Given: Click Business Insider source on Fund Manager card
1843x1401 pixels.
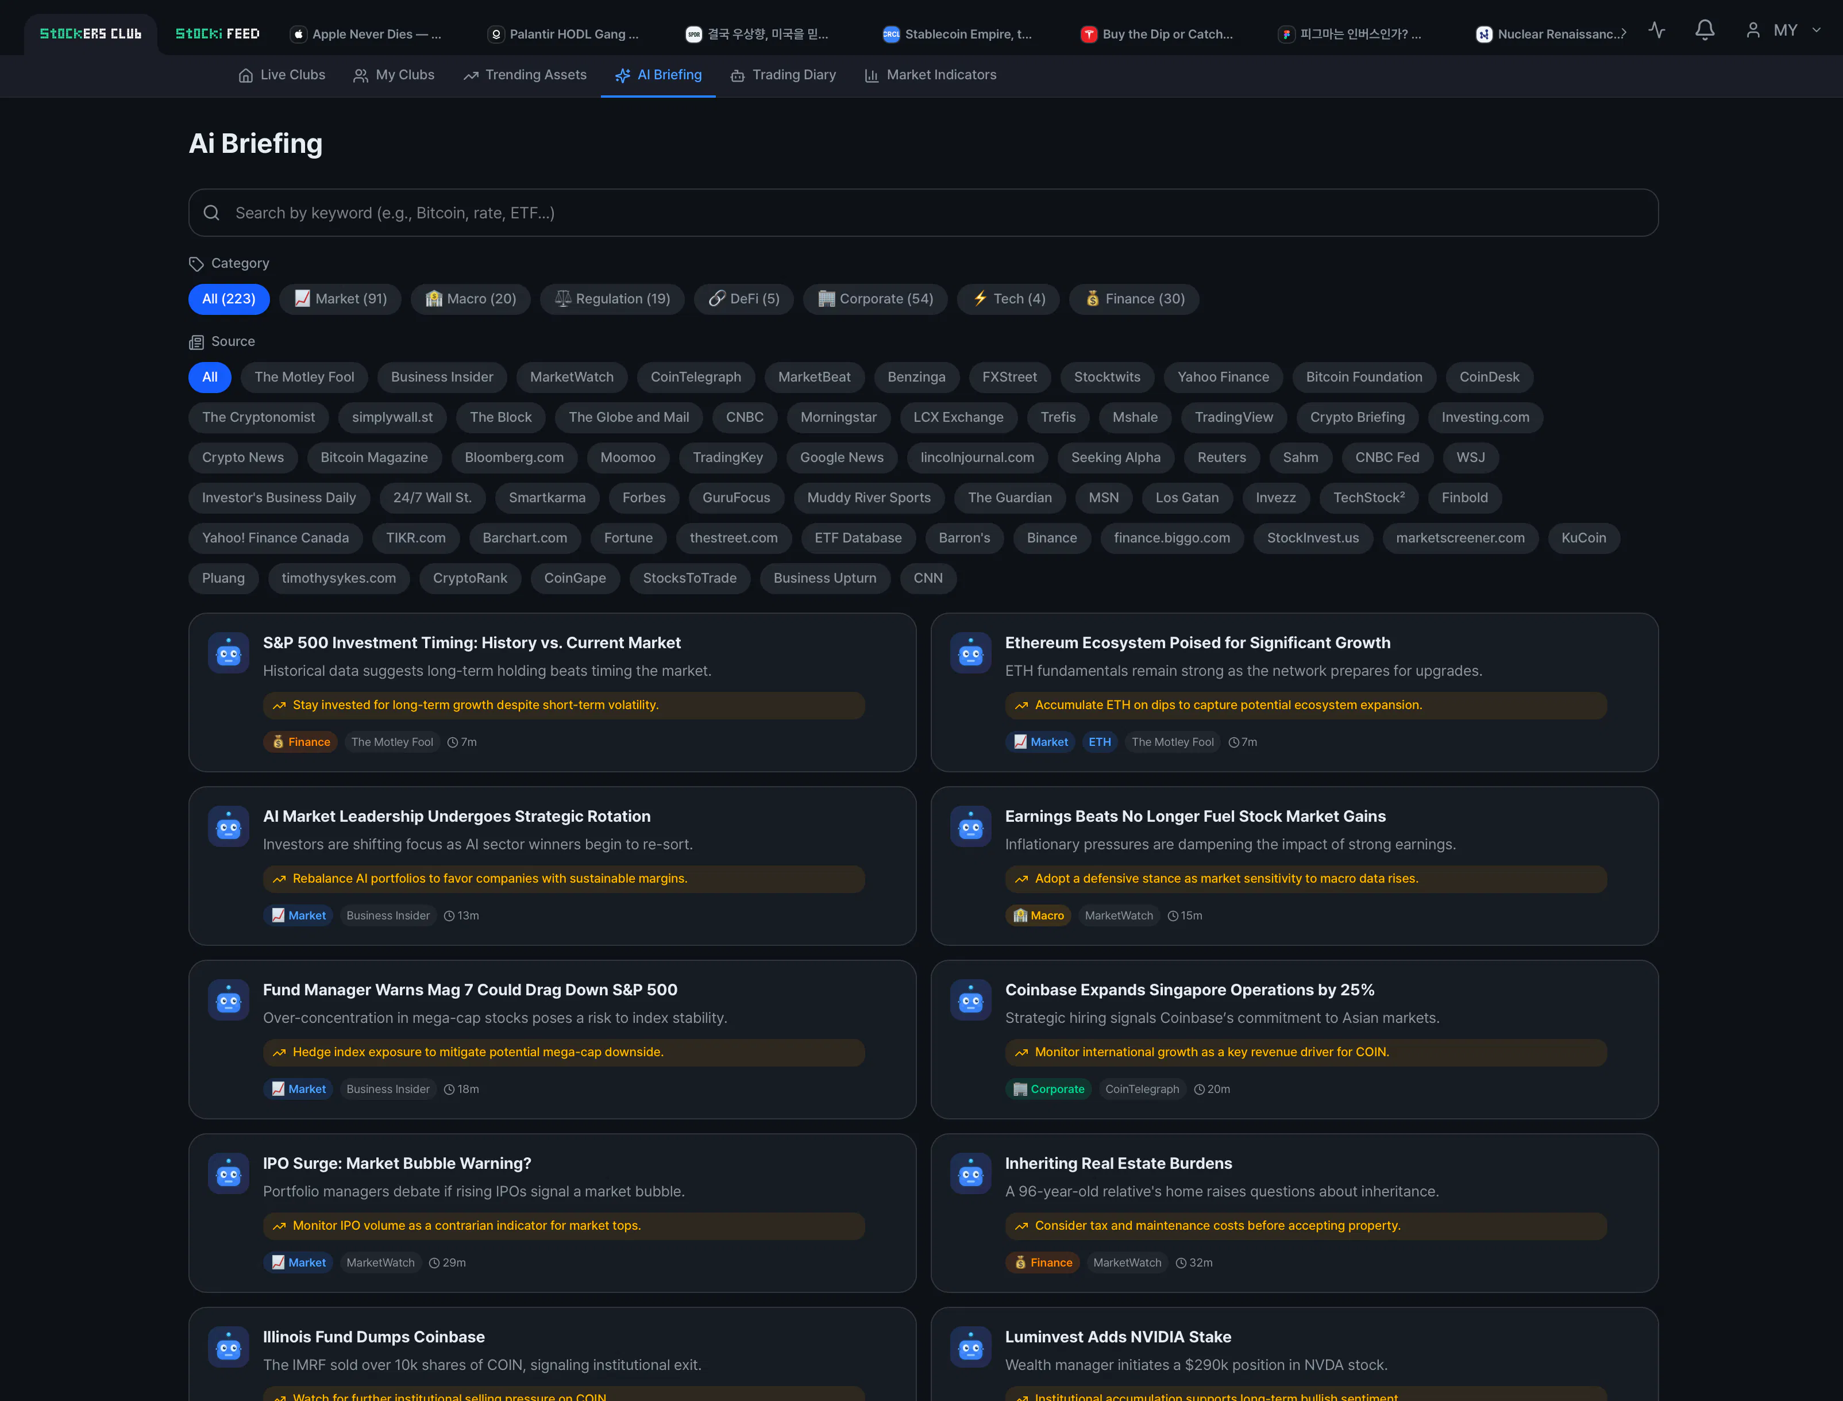Looking at the screenshot, I should [x=388, y=1089].
